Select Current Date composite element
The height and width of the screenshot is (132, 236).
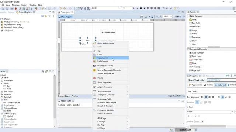(196, 60)
